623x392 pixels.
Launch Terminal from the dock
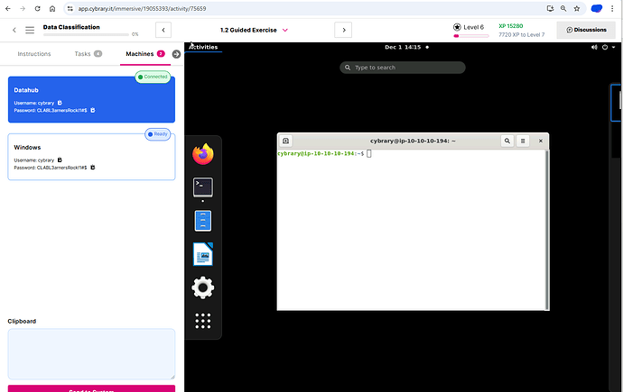[x=203, y=187]
